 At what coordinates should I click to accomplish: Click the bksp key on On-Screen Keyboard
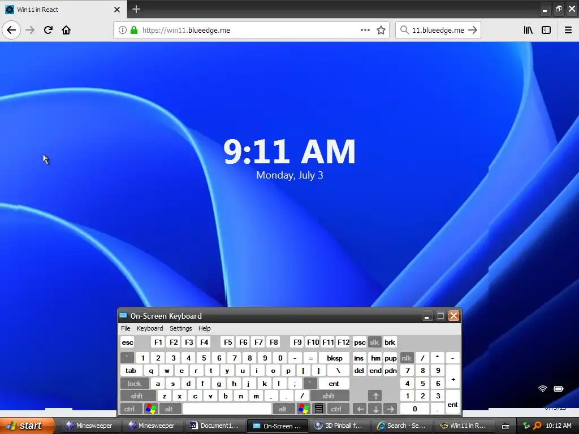334,358
